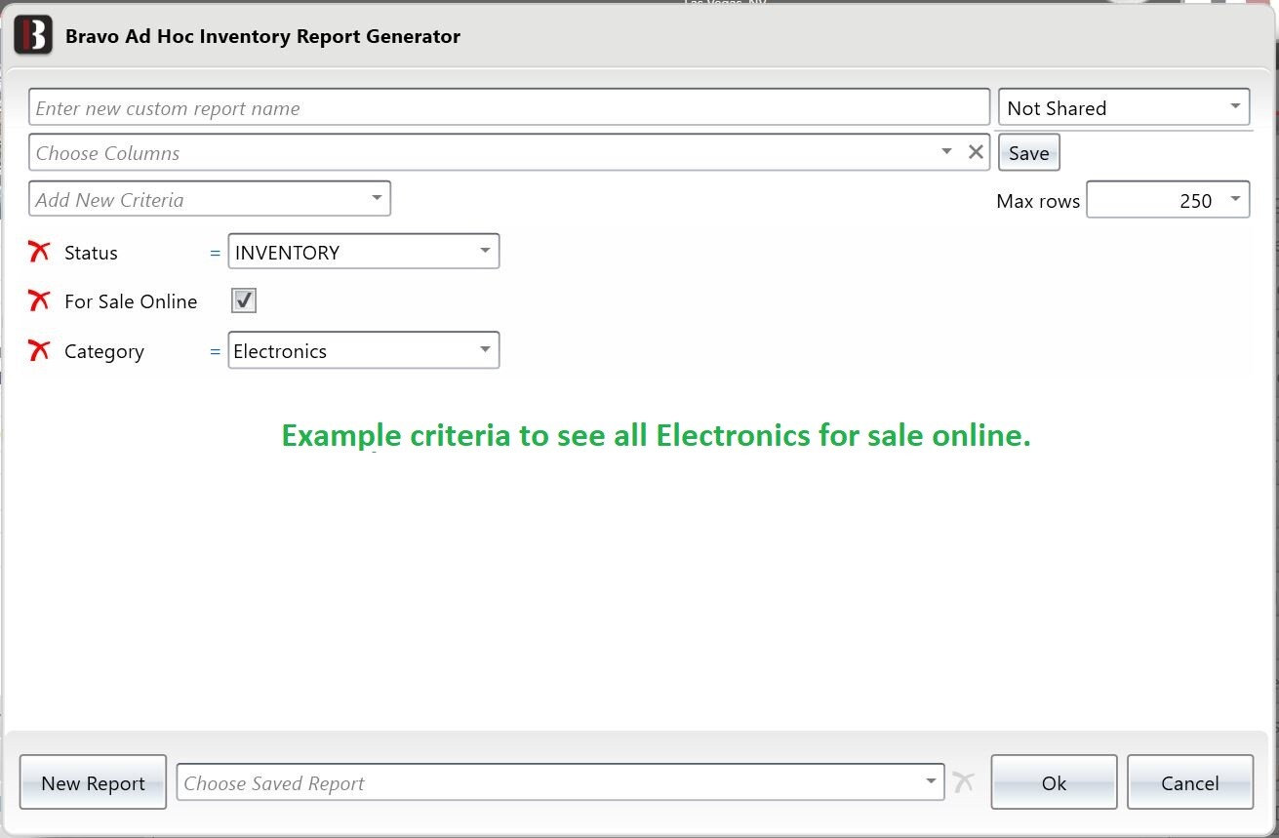The image size is (1279, 838).
Task: Click the Status criteria label
Action: tap(91, 253)
